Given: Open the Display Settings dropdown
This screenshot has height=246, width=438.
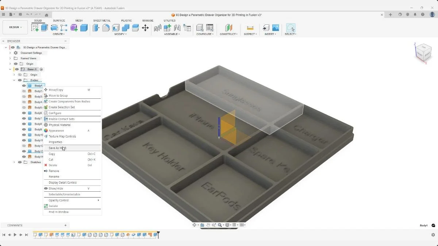Looking at the screenshot, I should tap(228, 225).
